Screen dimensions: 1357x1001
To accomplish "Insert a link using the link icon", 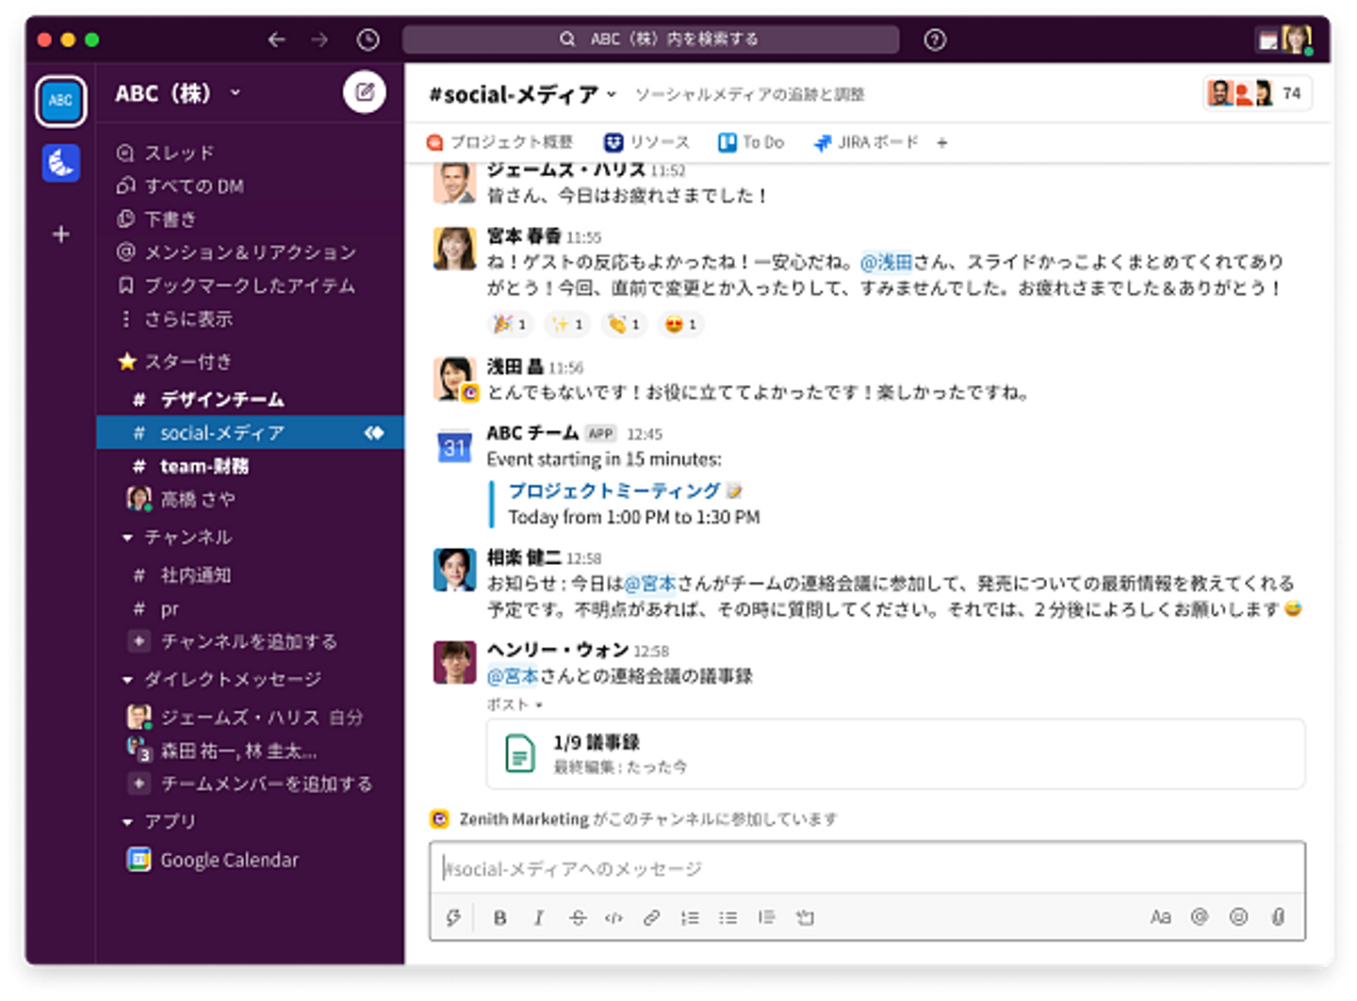I will [x=651, y=917].
